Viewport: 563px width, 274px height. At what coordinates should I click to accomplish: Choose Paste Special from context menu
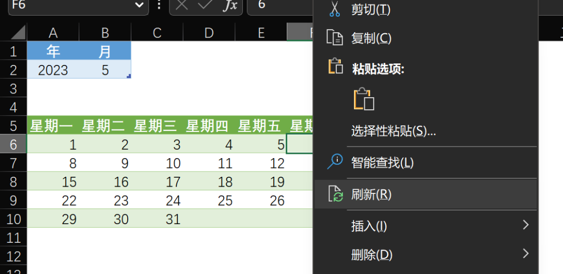pyautogui.click(x=393, y=131)
